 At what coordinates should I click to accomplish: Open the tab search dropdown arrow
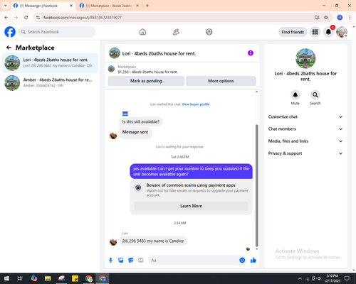point(6,6)
